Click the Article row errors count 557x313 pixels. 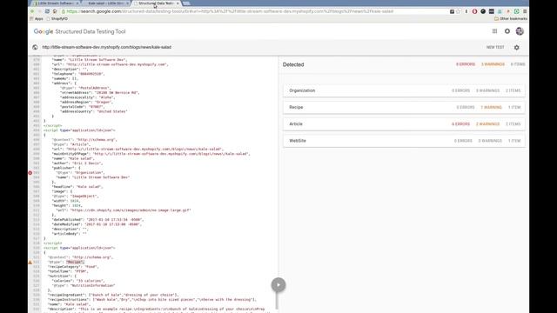coord(460,124)
